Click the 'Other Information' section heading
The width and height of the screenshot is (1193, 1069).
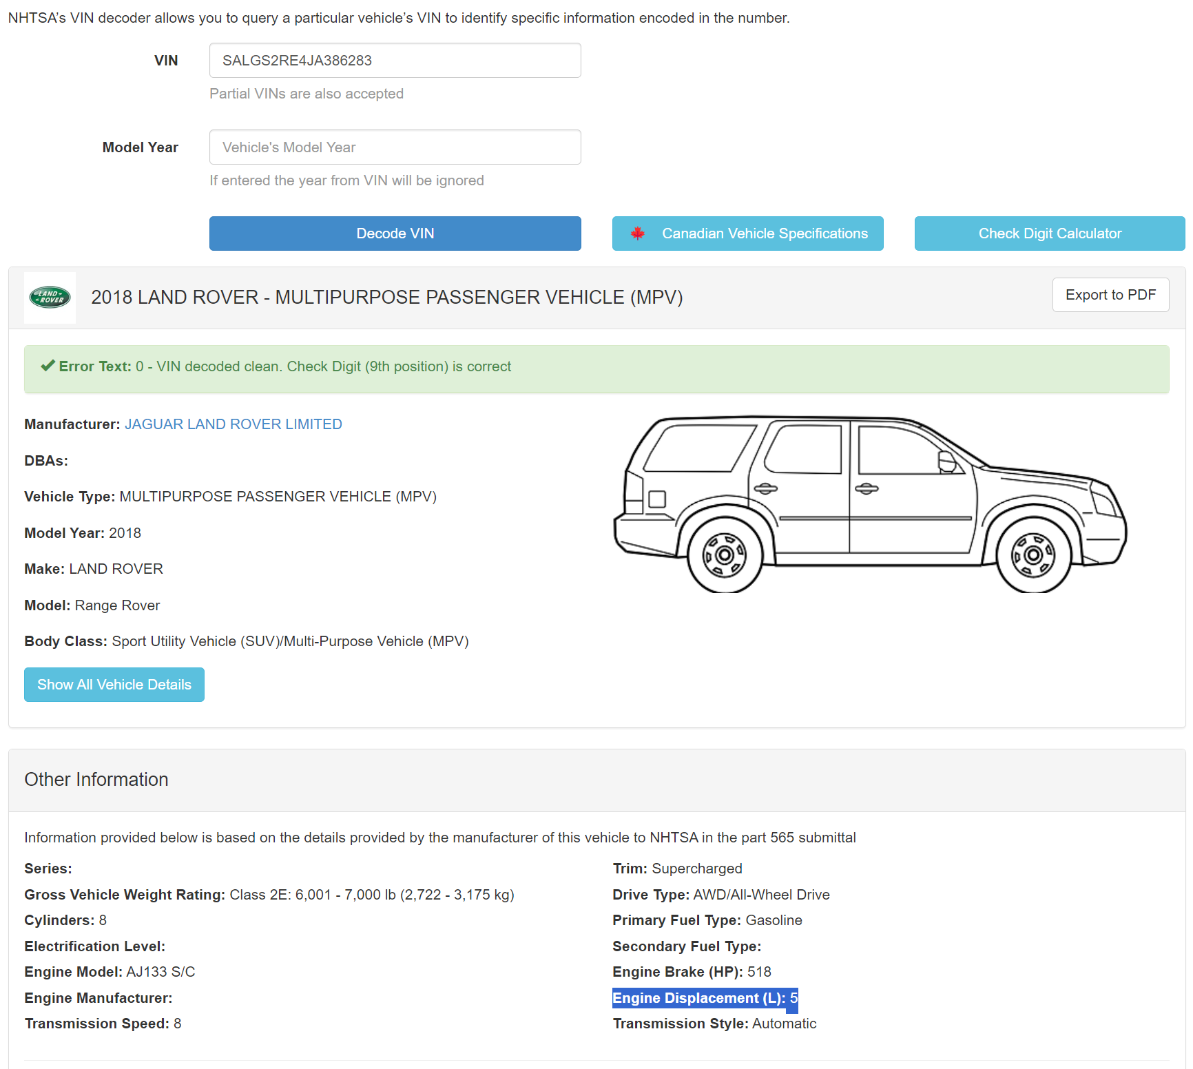tap(96, 780)
